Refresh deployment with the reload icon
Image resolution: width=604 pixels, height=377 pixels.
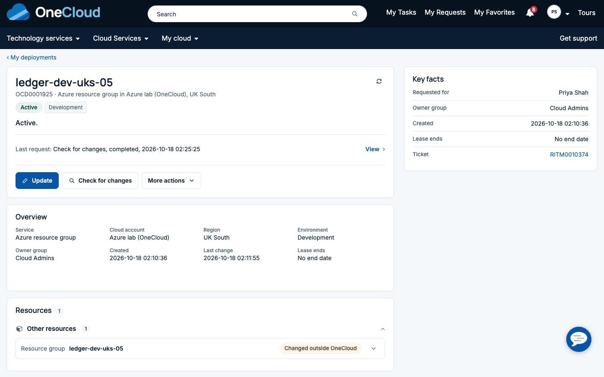pyautogui.click(x=379, y=81)
